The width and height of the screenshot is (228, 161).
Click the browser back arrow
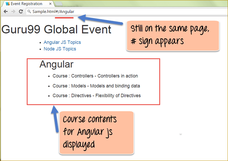click(x=6, y=11)
